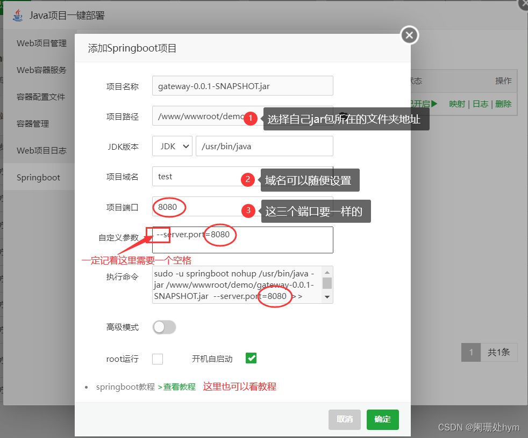Click the 已开启 status play icon
Image resolution: width=528 pixels, height=438 pixels.
[x=434, y=104]
